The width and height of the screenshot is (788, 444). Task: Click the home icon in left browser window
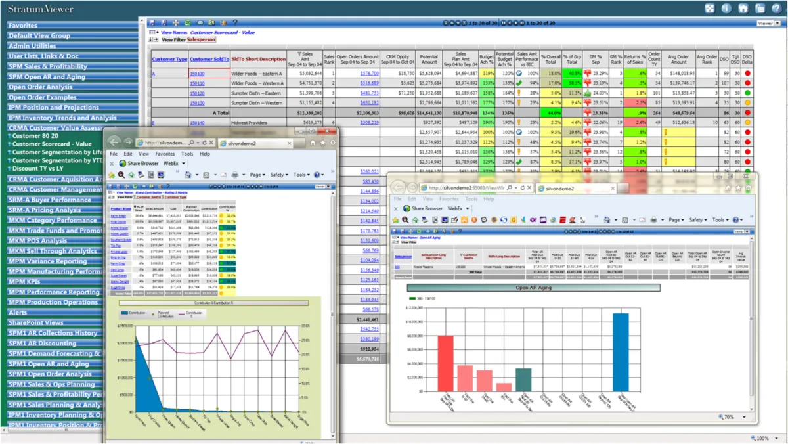click(x=313, y=143)
